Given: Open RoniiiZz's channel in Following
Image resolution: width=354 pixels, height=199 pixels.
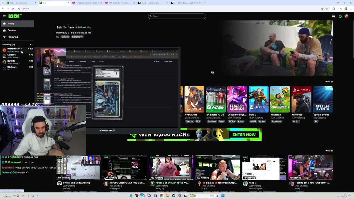Looking at the screenshot, I should [x=17, y=62].
